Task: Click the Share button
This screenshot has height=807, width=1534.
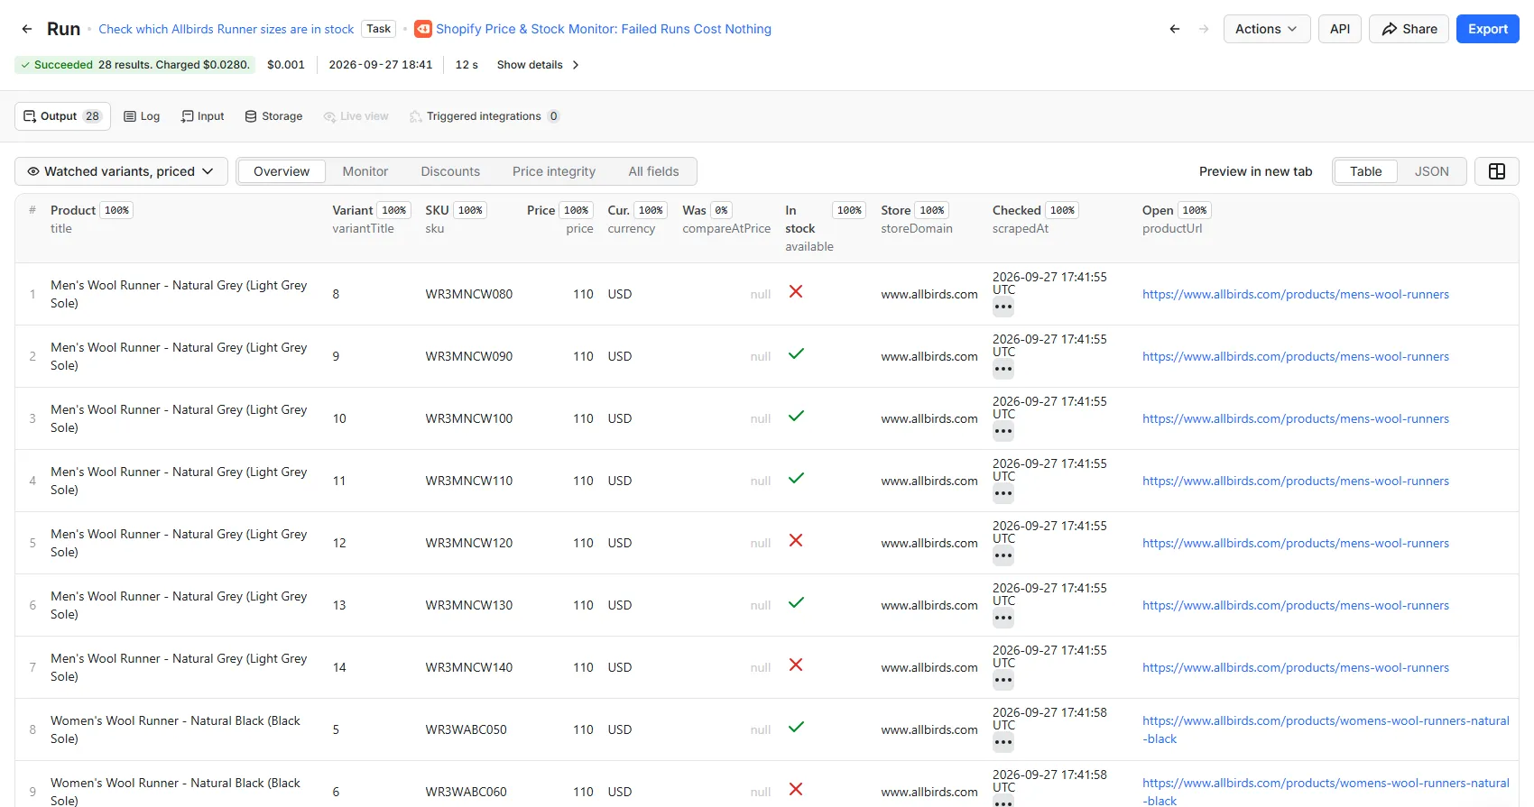Action: pos(1409,29)
